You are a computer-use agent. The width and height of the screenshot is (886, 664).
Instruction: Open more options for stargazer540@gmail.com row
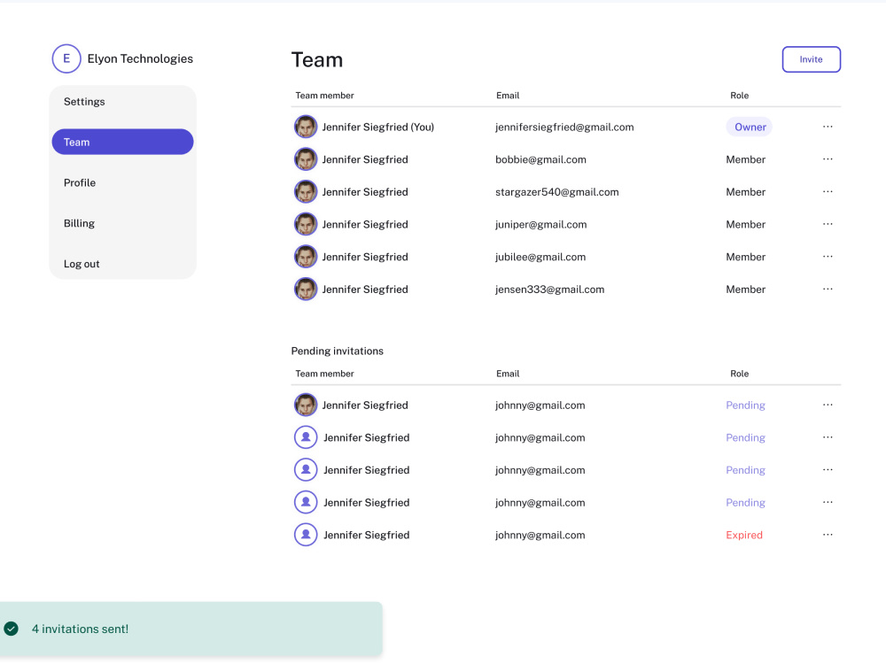click(x=828, y=191)
